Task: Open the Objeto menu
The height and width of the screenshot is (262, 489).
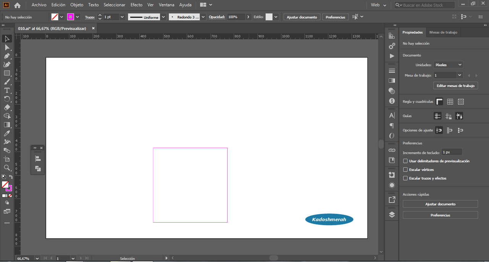Action: 77,5
